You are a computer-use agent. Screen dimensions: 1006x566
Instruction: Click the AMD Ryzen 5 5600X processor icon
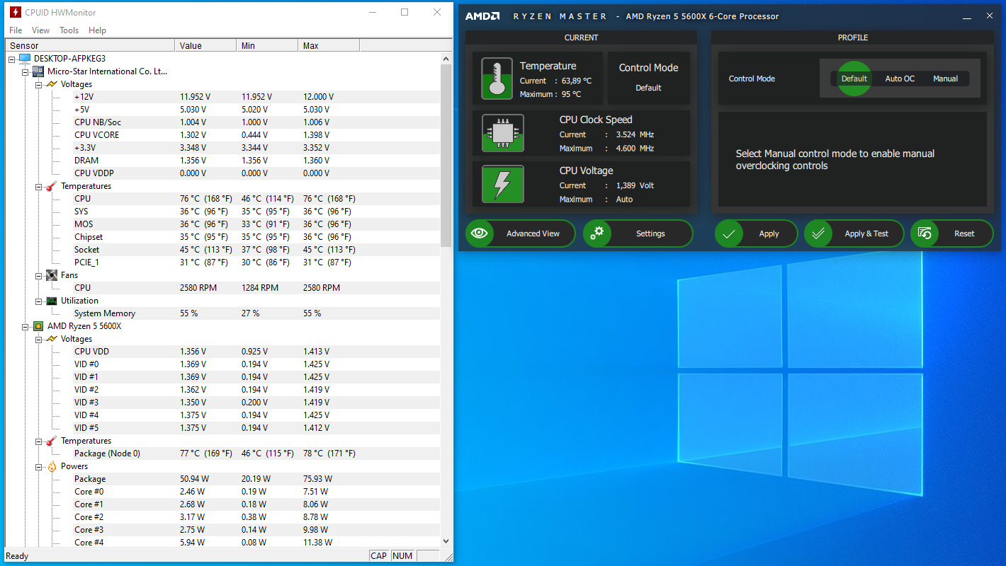pyautogui.click(x=38, y=326)
